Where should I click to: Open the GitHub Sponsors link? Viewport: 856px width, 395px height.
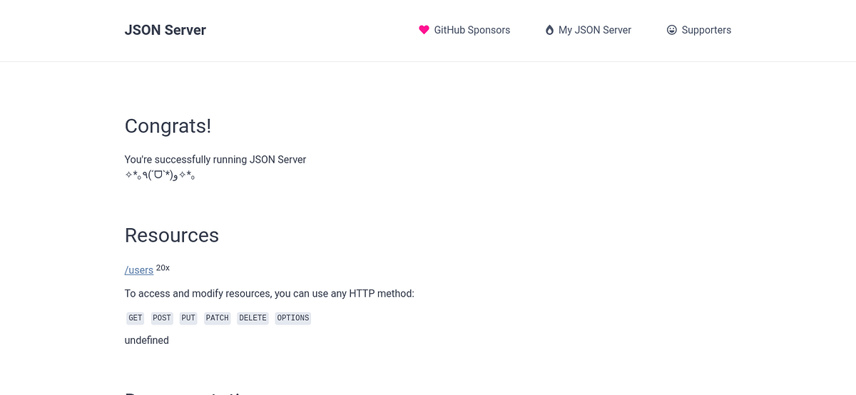click(x=464, y=30)
